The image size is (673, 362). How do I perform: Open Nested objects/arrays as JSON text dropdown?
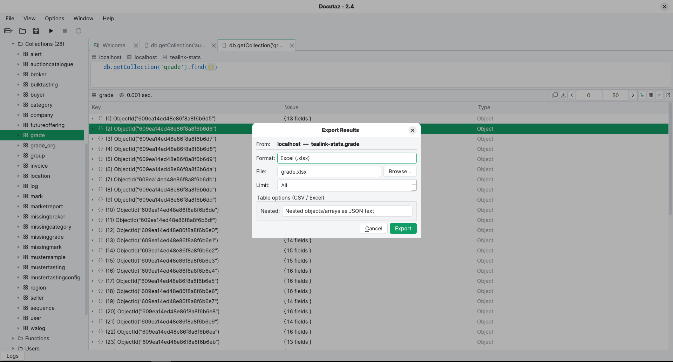[x=347, y=211]
